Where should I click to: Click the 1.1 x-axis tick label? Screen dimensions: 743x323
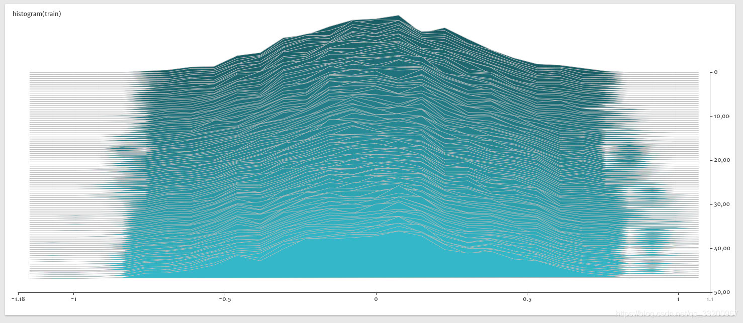[709, 299]
